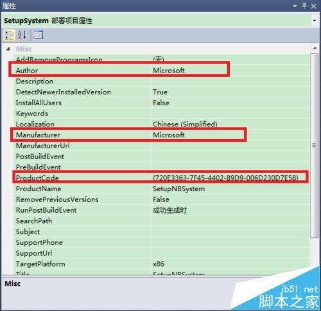Close the Properties panel

[314, 6]
